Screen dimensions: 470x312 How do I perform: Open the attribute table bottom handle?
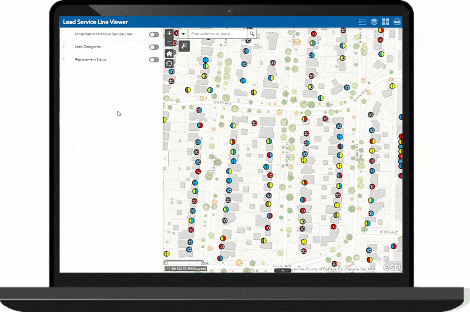[283, 270]
